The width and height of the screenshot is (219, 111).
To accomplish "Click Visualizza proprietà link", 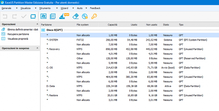I will 18,39.
